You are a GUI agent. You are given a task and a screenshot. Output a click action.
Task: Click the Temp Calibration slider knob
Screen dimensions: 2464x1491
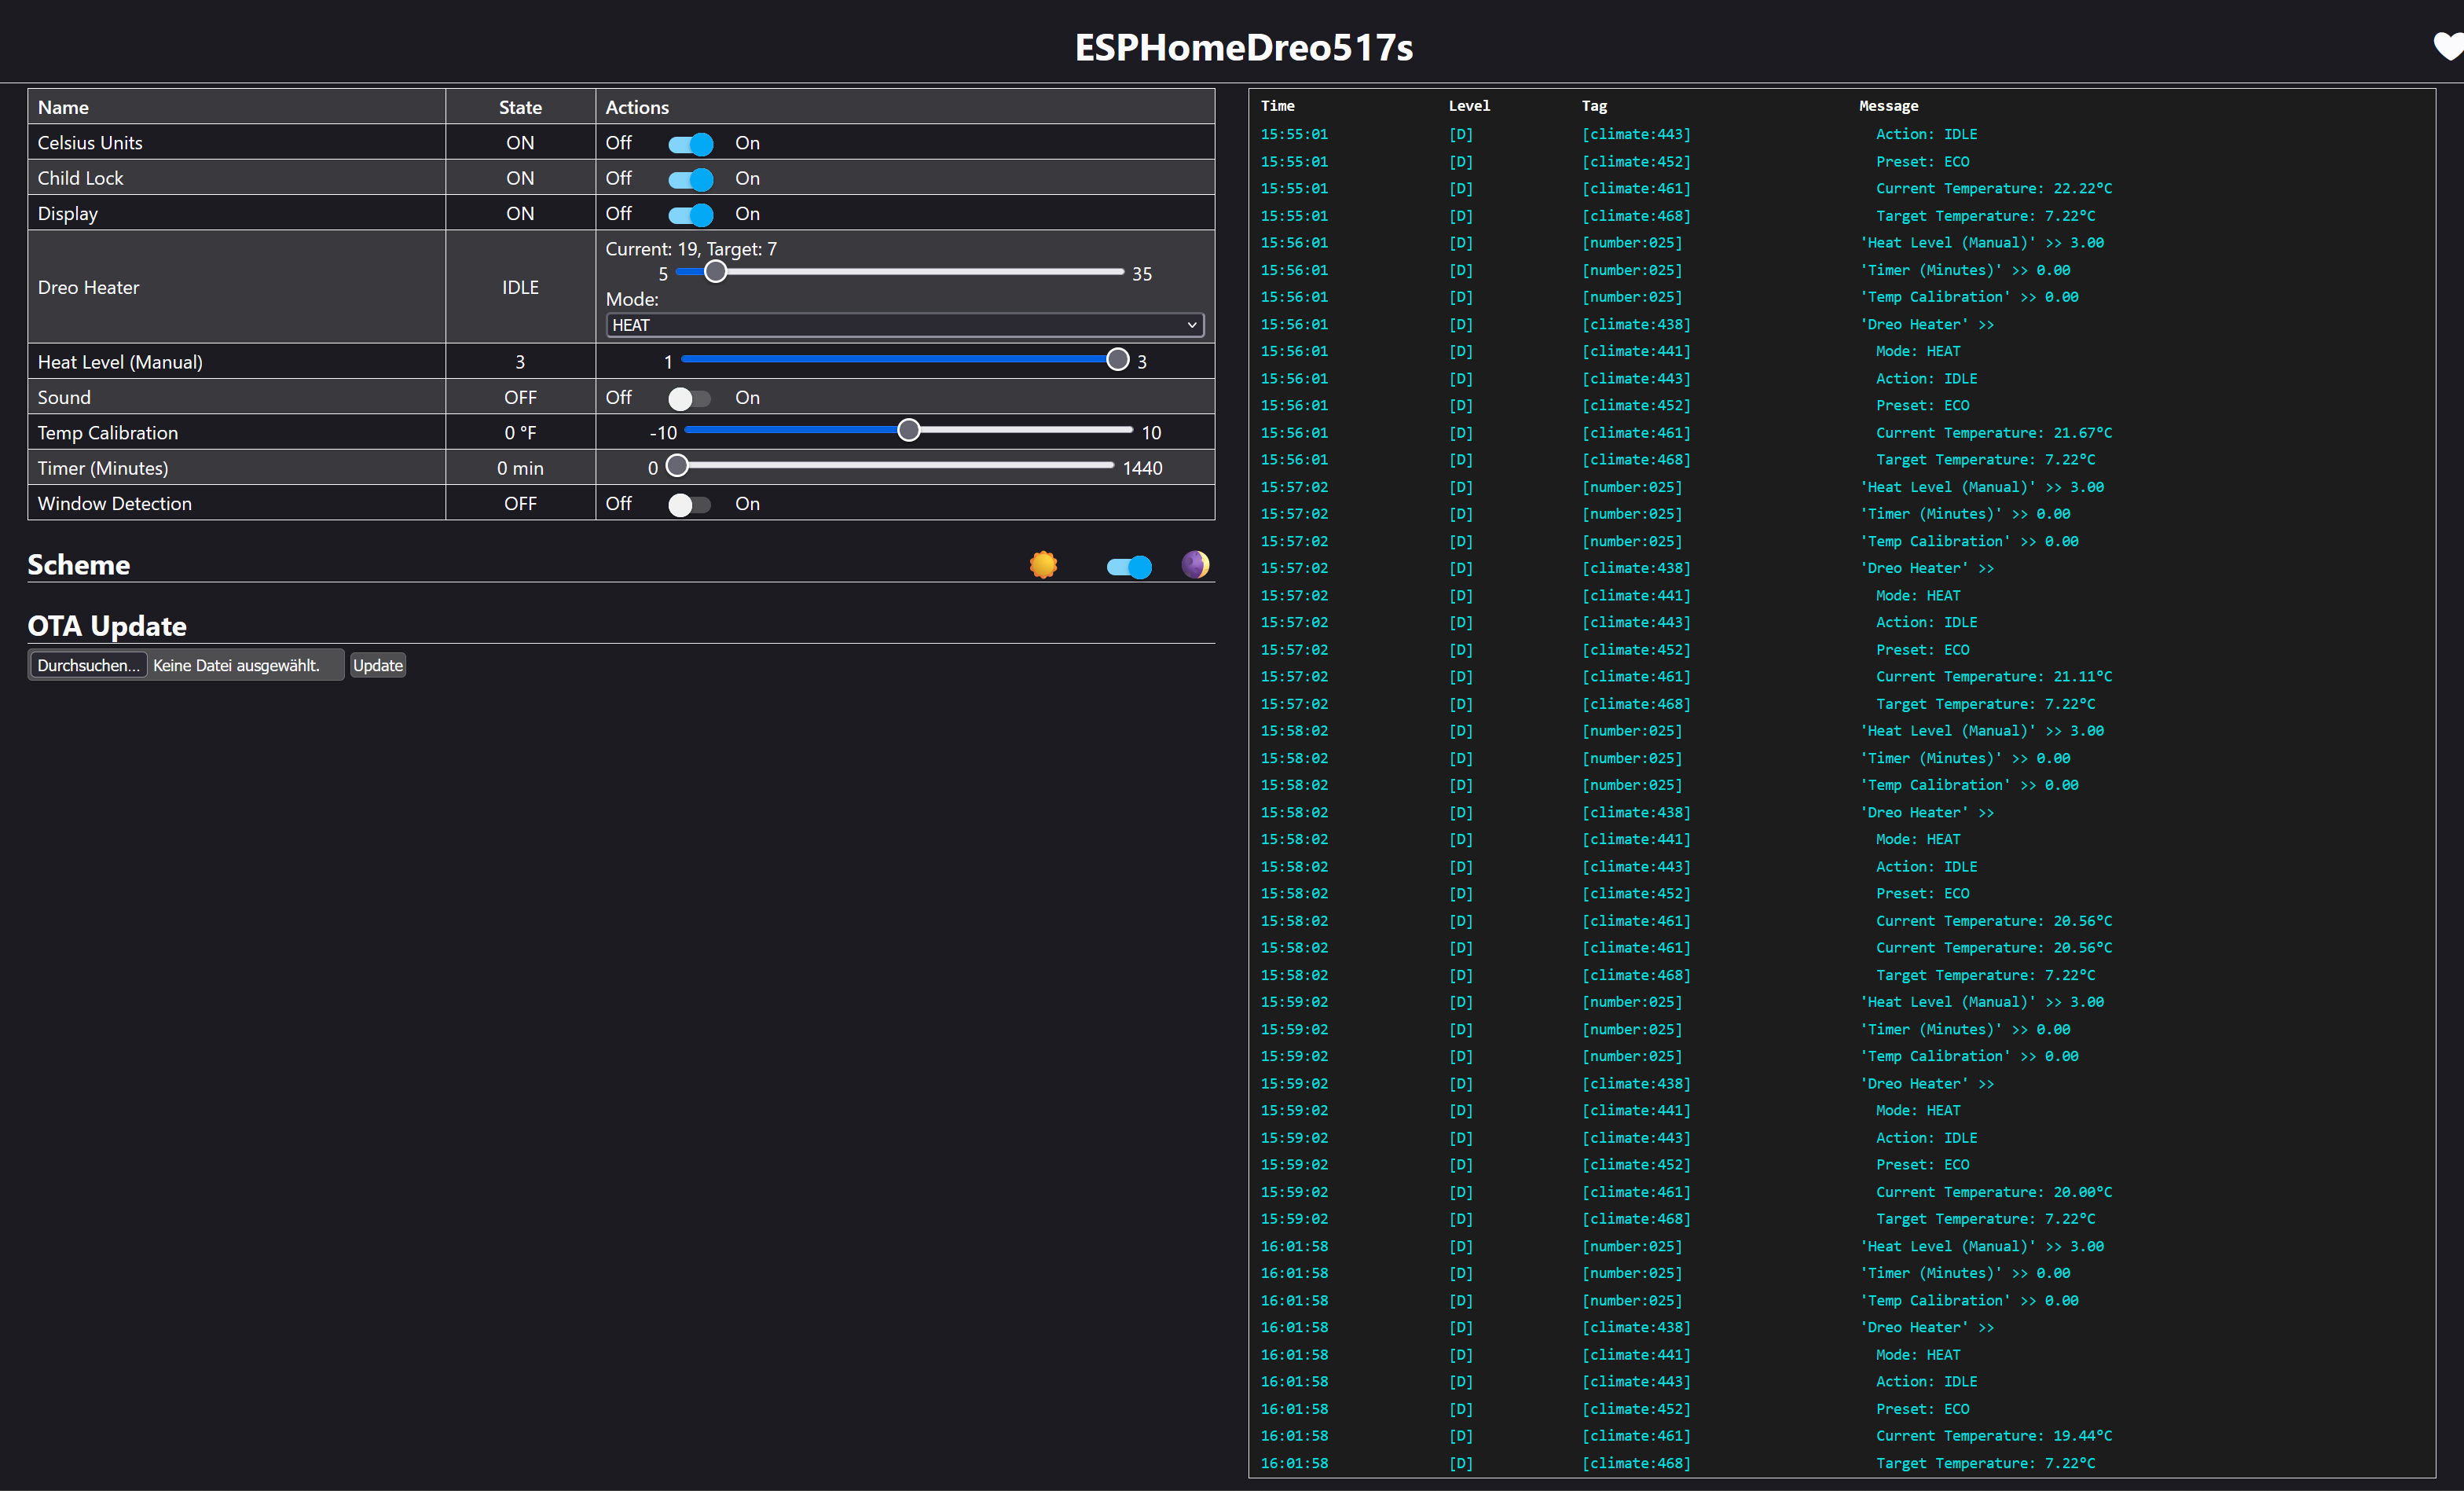tap(908, 430)
